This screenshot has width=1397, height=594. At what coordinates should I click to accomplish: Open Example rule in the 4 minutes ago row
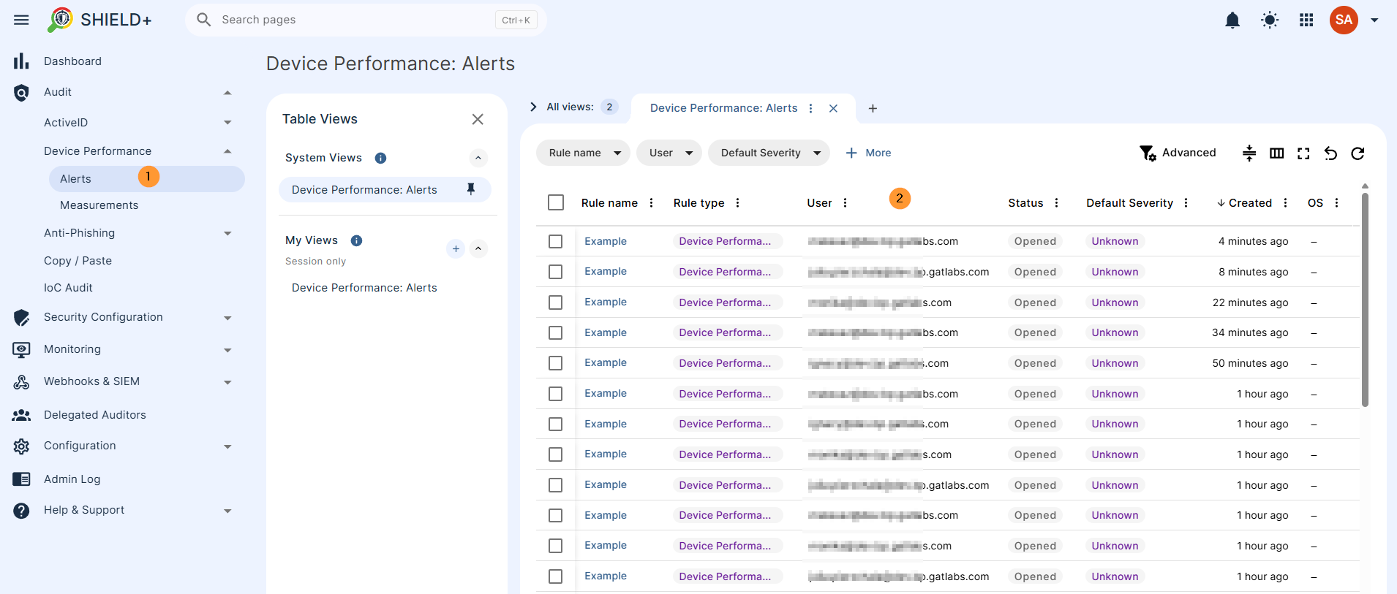coord(606,241)
